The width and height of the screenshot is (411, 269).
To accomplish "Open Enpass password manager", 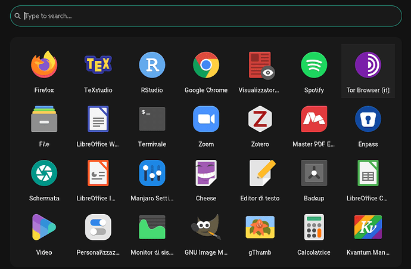I will 368,119.
